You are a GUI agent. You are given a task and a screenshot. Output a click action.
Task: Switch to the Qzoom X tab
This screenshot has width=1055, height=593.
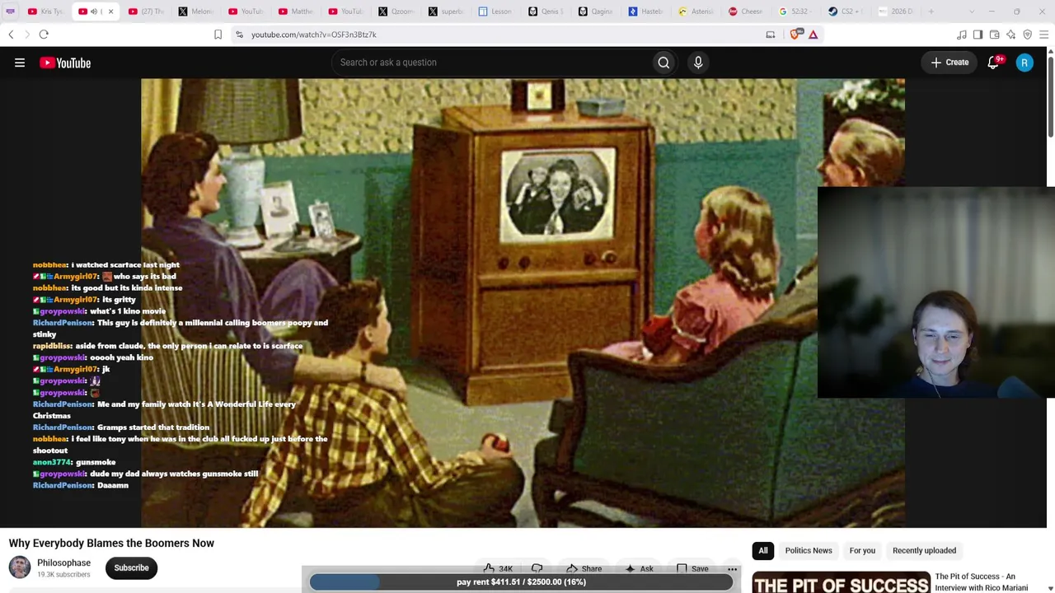pyautogui.click(x=395, y=12)
